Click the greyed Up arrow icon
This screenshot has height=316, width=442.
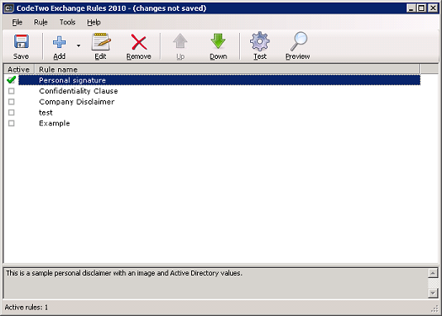click(180, 41)
